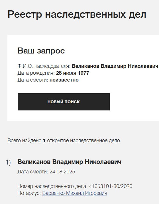Click the result number «1)»

[8, 162]
